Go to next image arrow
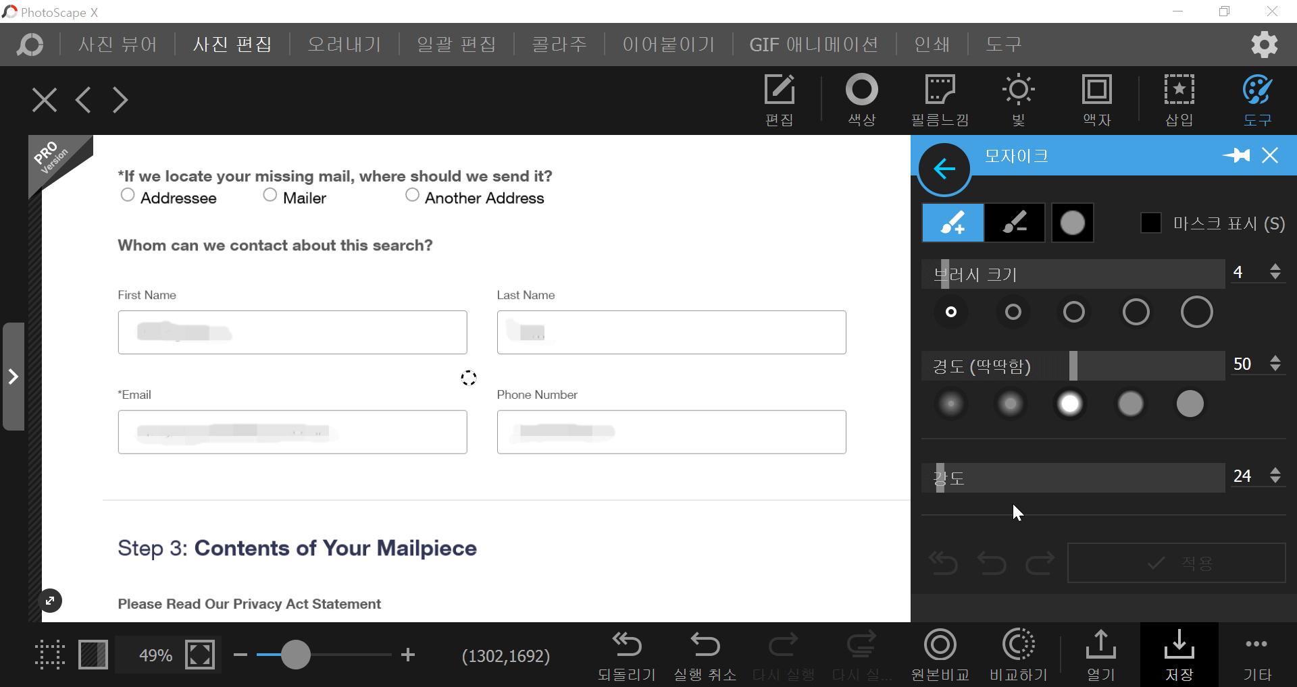This screenshot has height=687, width=1297. coord(120,100)
